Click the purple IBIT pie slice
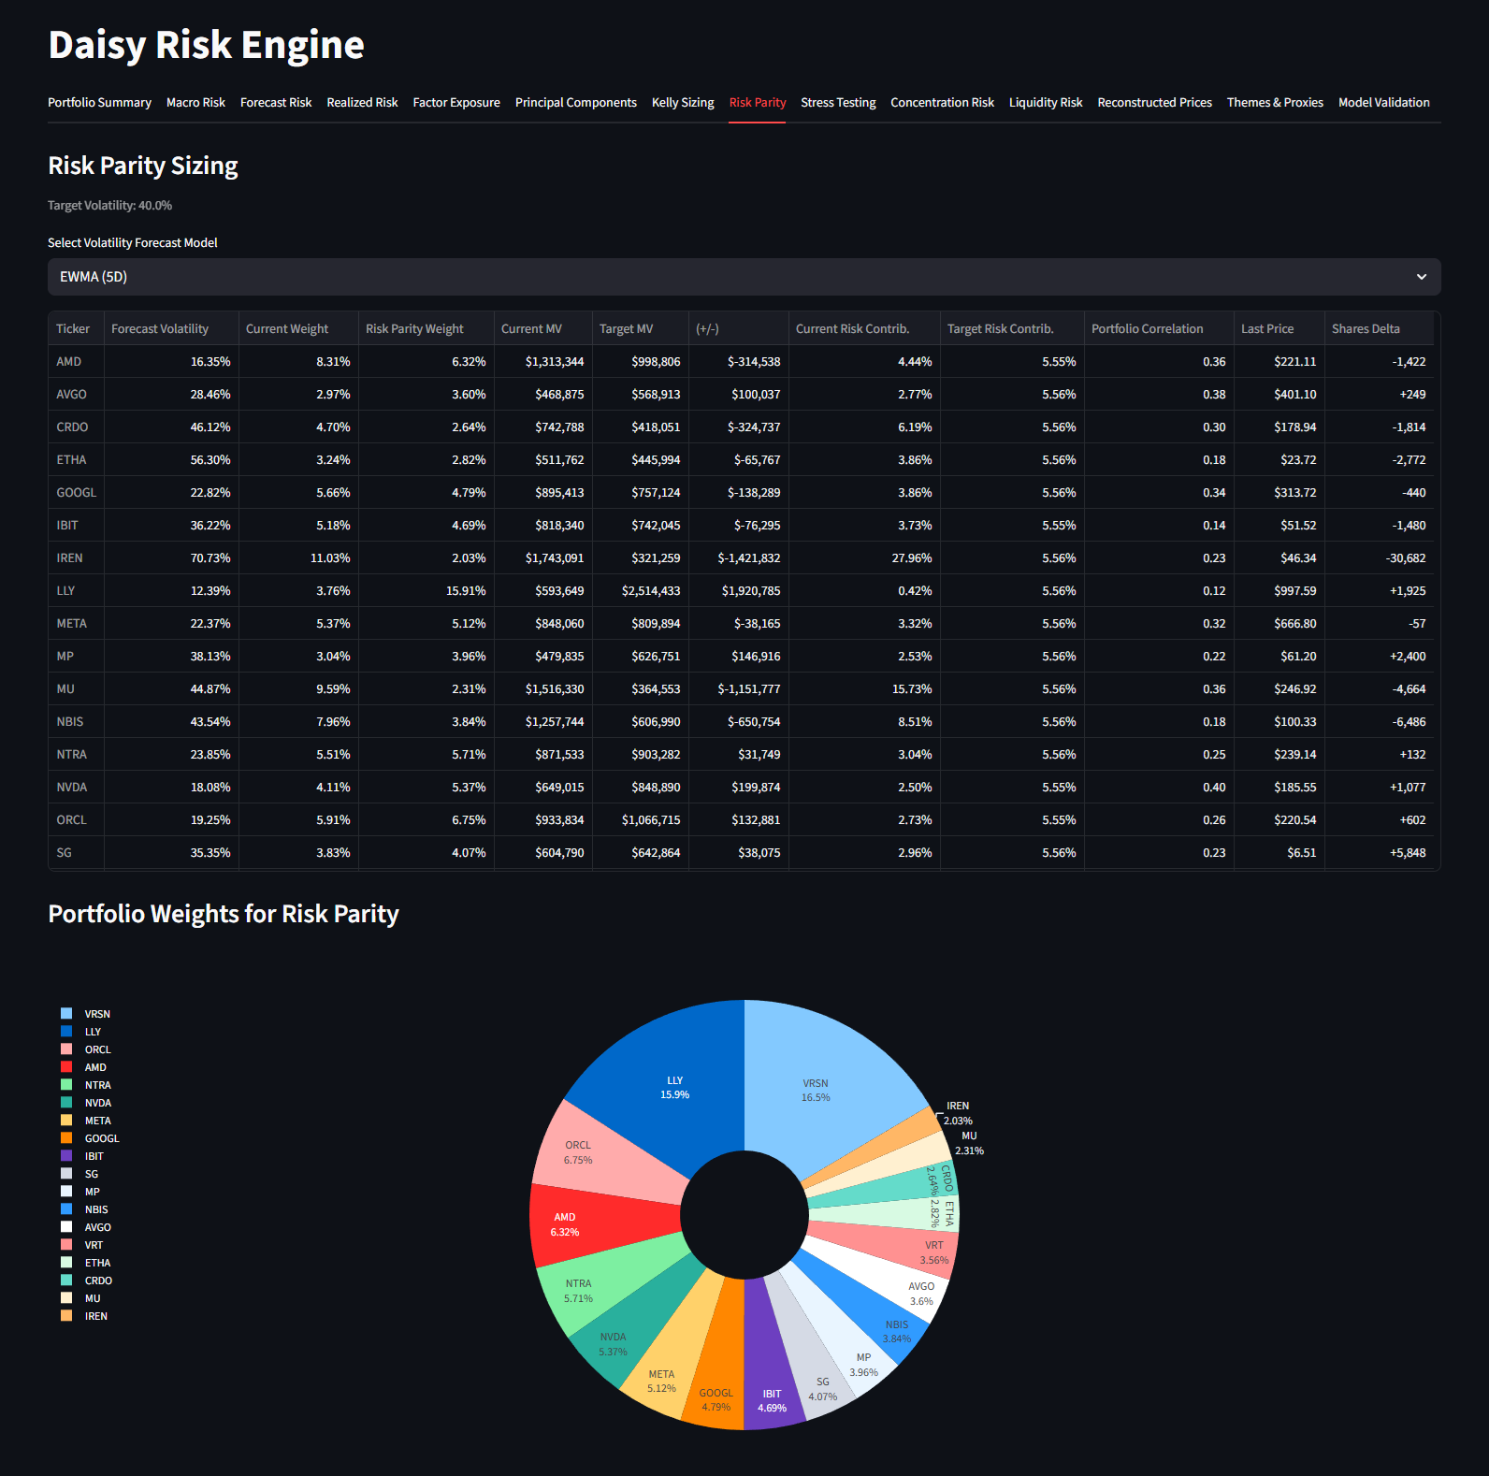Screen dimensions: 1489x1476 click(x=771, y=1375)
